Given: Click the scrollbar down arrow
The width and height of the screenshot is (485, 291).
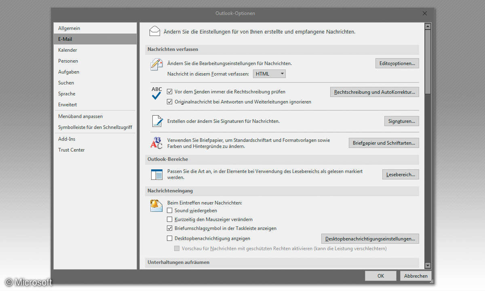Looking at the screenshot, I should 428,265.
